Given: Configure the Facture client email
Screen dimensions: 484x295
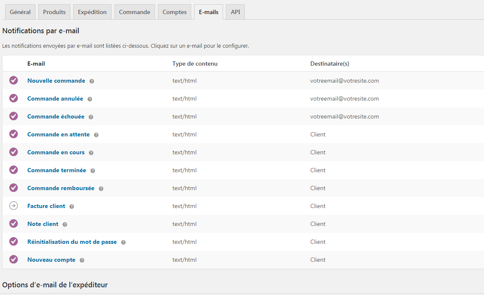Looking at the screenshot, I should pyautogui.click(x=46, y=205).
